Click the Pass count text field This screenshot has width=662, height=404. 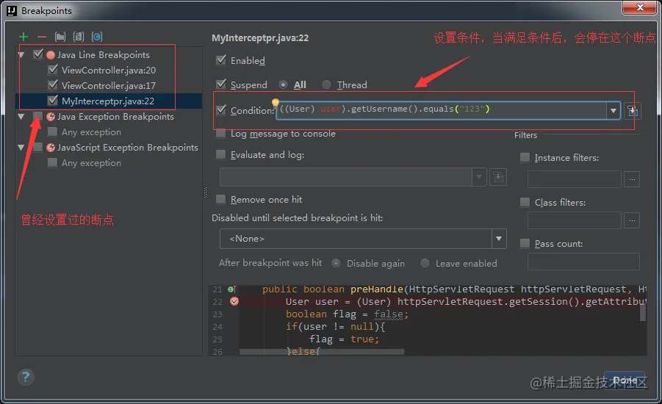click(583, 261)
